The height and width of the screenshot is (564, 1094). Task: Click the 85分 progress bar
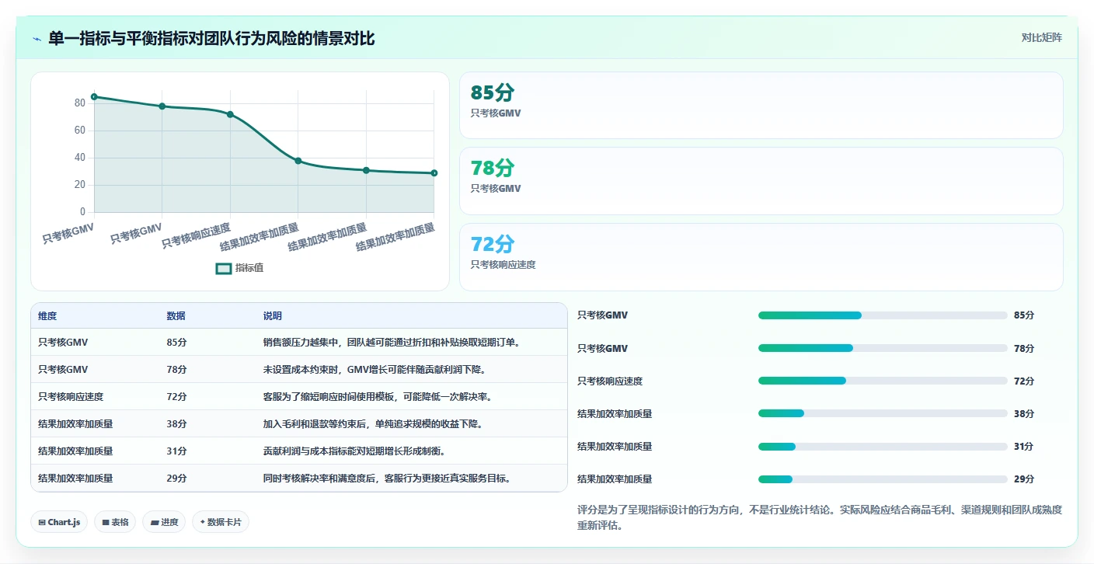[x=883, y=315]
